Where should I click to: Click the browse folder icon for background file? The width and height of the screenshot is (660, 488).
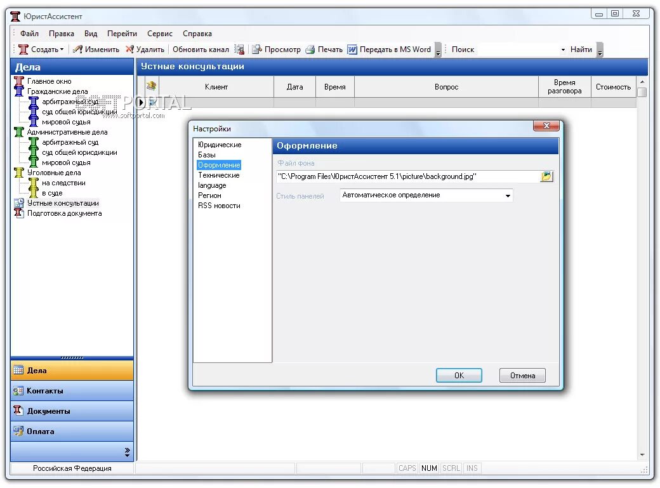pos(546,176)
